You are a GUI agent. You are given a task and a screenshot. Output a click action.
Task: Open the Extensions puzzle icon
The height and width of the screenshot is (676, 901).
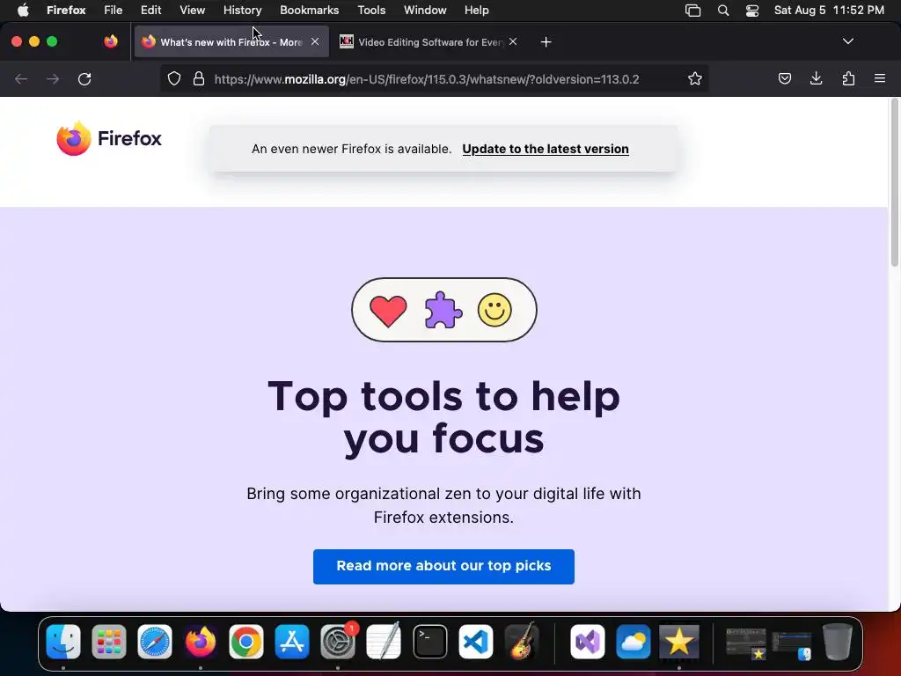848,78
